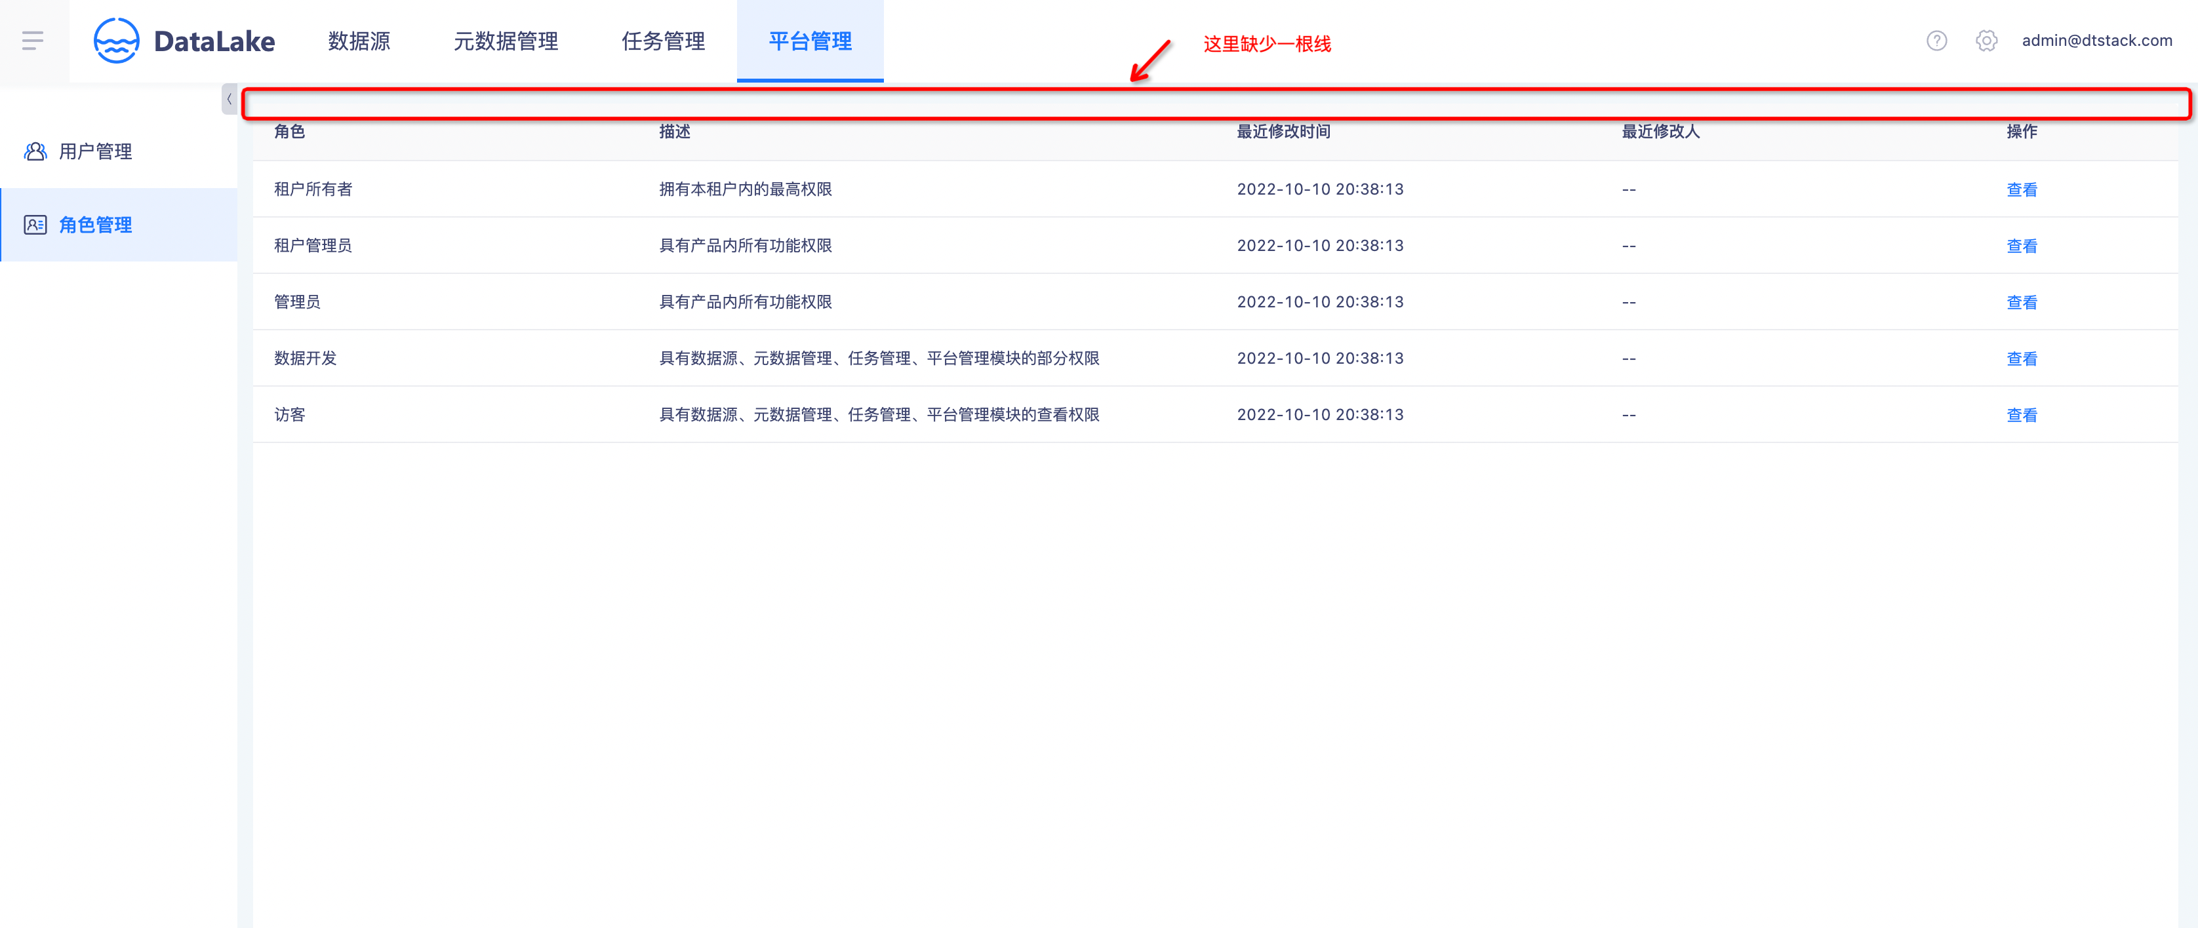2198x928 pixels.
Task: Open 查看 for 管理员 role
Action: click(x=2022, y=301)
